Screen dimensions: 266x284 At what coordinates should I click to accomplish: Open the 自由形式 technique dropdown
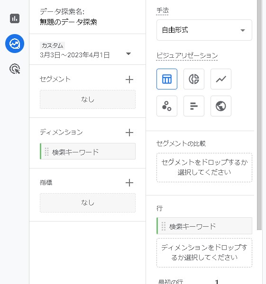(x=204, y=30)
